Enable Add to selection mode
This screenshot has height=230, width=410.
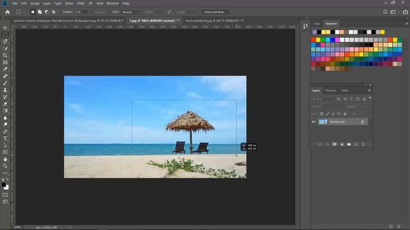[40, 12]
